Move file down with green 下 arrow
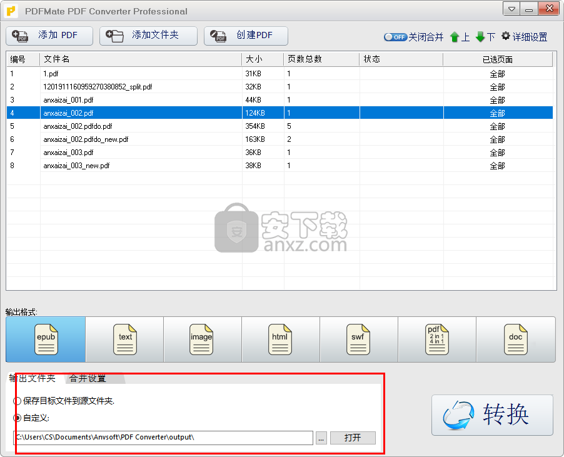564x457 pixels. (x=485, y=37)
